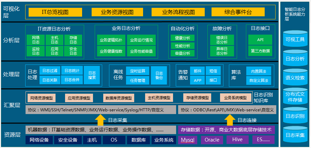The height and width of the screenshot is (148, 311).
Task: Click the 内置算法 block
Action: point(259,71)
